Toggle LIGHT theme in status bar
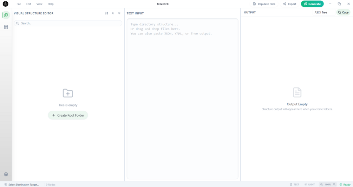The image size is (353, 187). [x=309, y=185]
